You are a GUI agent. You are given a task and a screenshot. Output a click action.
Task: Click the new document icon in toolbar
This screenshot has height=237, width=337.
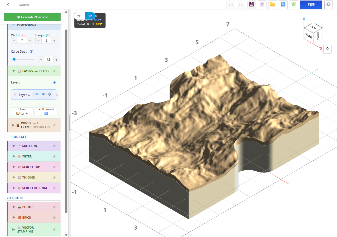[x=262, y=5]
